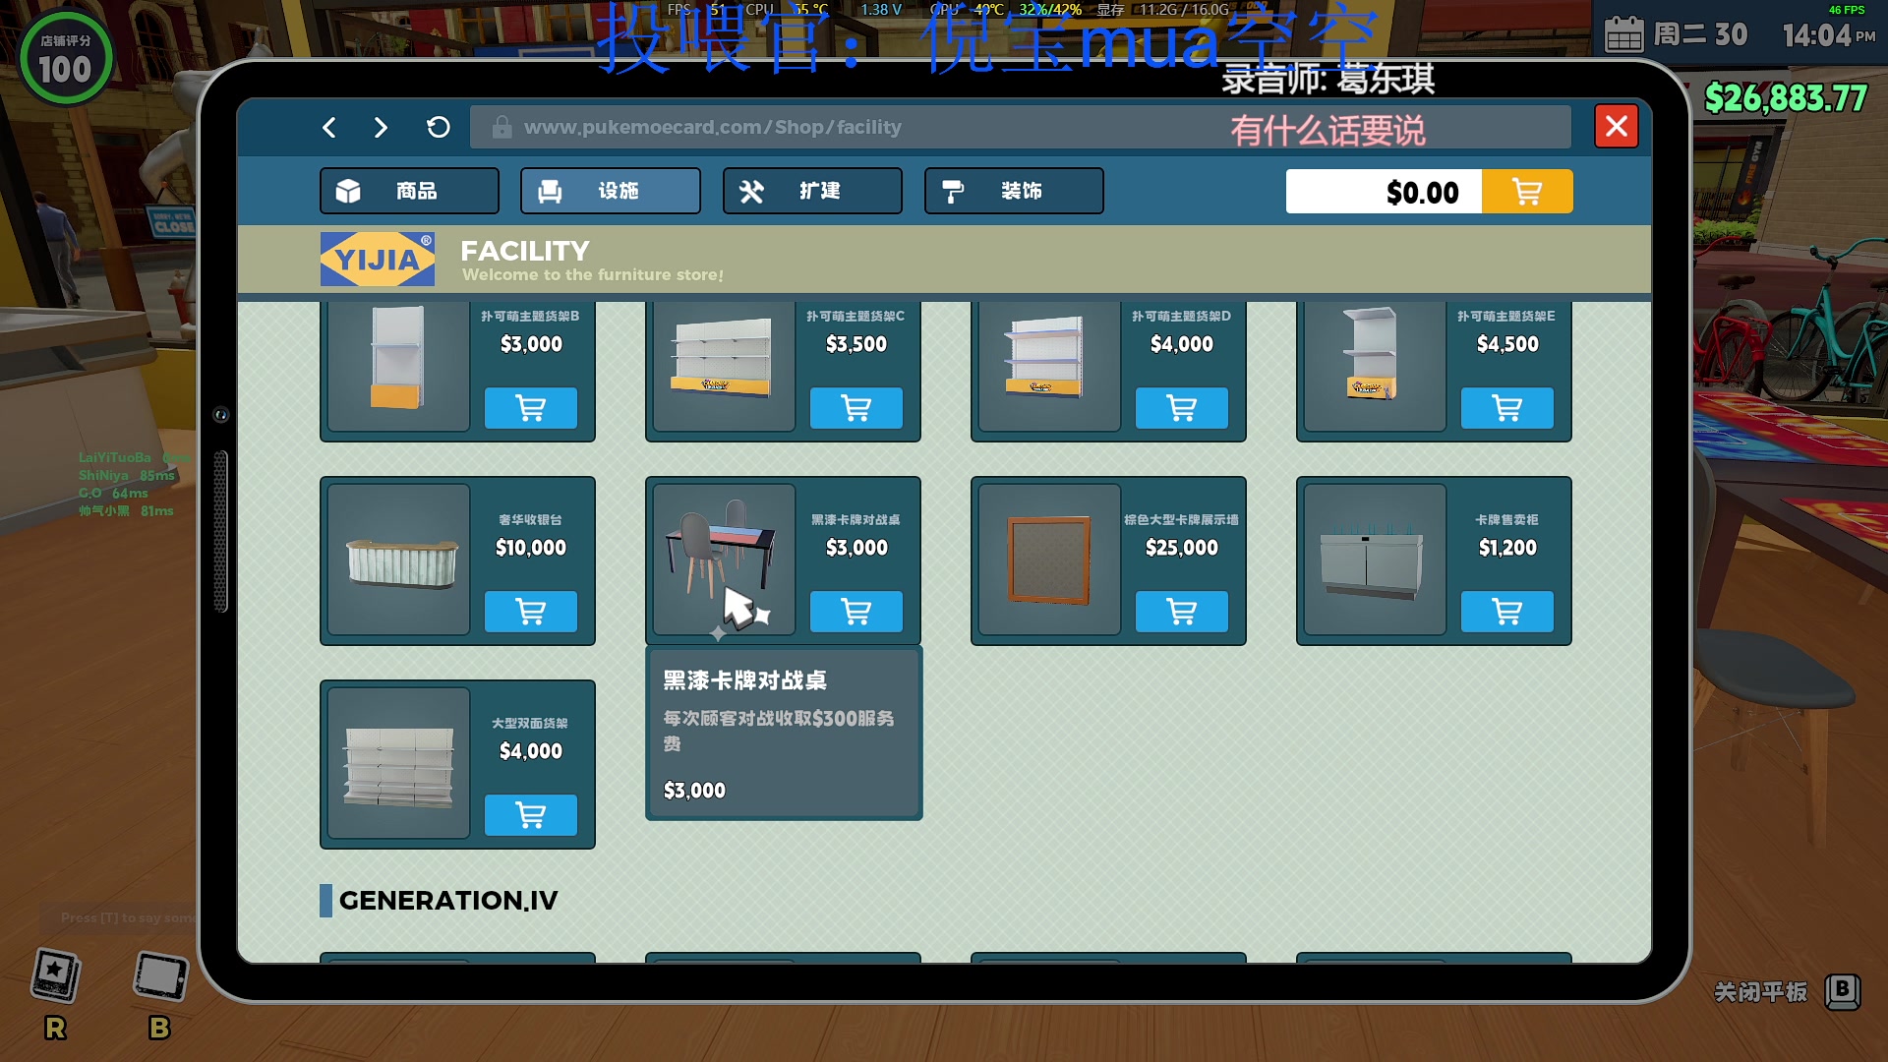Add 奢华收银台 $10,000 to cart
Screen dimensions: 1888x1062
pyautogui.click(x=531, y=612)
